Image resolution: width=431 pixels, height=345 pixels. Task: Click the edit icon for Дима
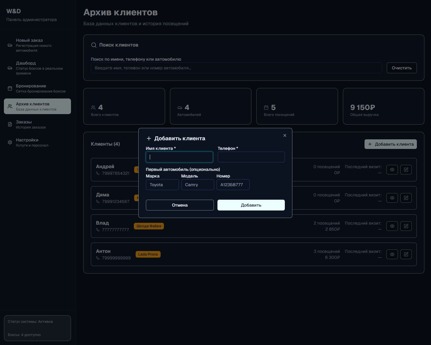pos(406,198)
